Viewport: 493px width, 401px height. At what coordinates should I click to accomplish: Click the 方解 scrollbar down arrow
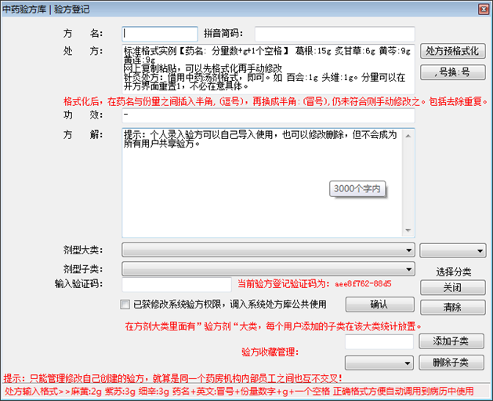click(408, 230)
